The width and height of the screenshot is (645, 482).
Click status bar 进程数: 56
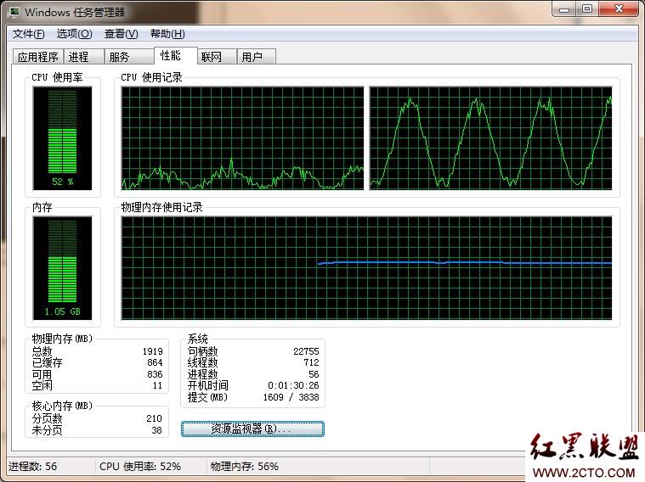[x=32, y=467]
